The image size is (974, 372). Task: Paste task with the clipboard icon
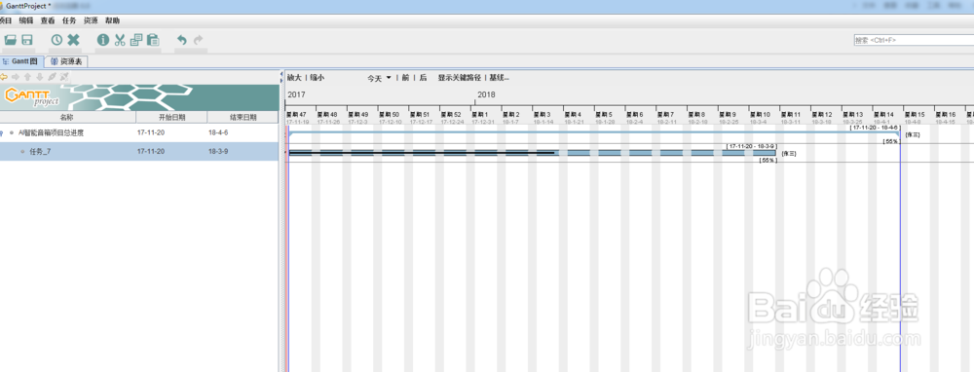click(x=153, y=40)
